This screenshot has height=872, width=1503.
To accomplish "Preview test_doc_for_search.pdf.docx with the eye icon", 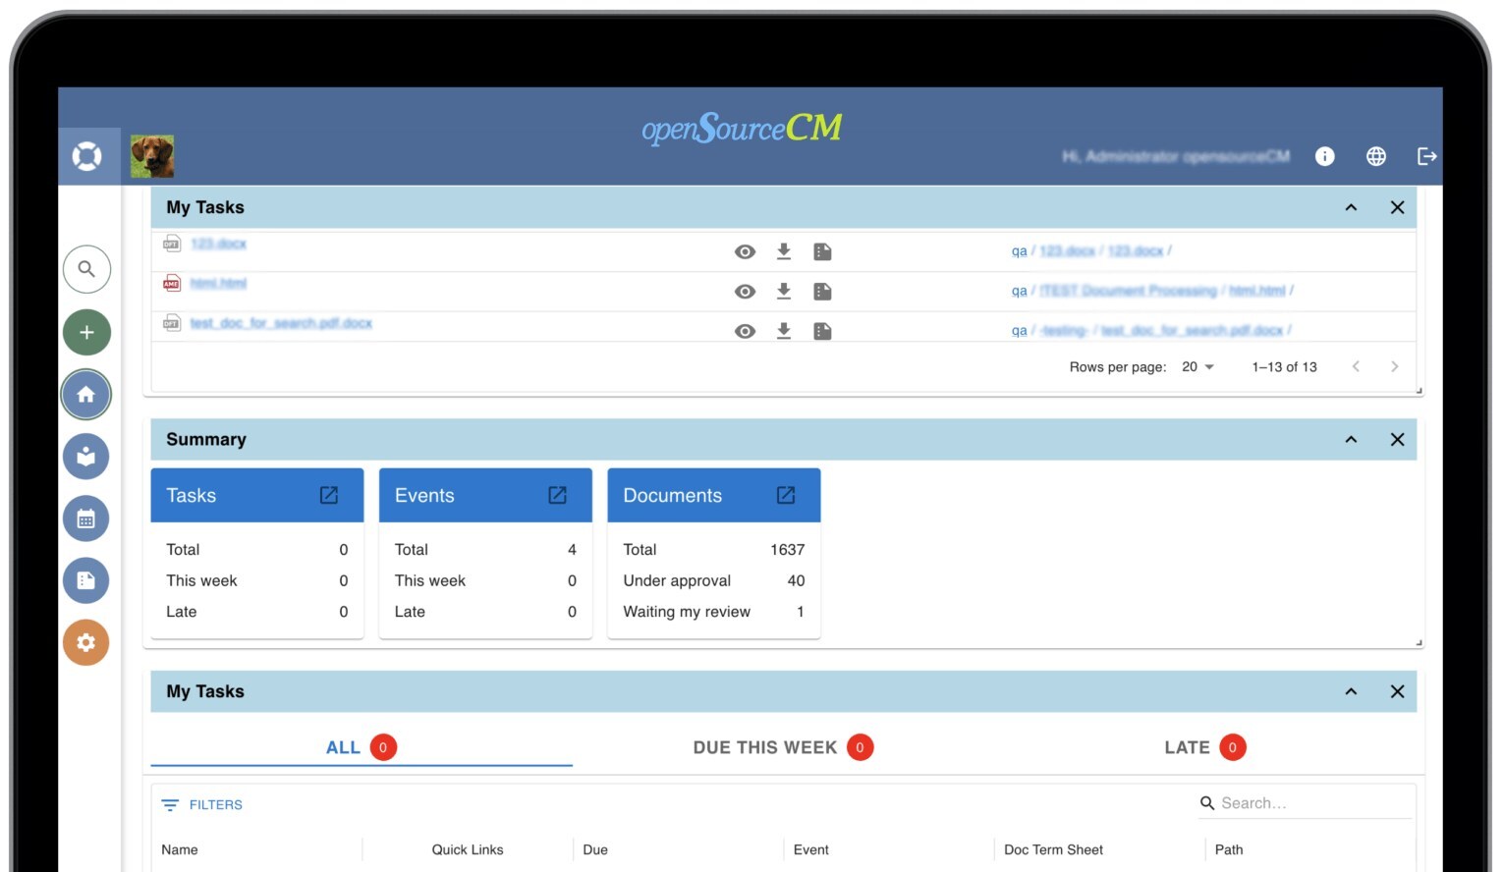I will [746, 332].
